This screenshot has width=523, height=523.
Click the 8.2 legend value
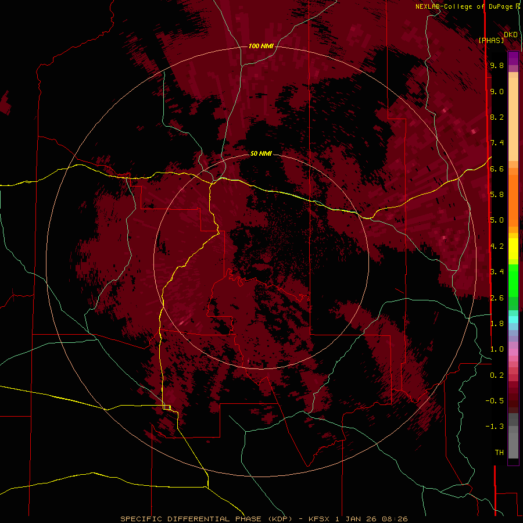tap(497, 117)
